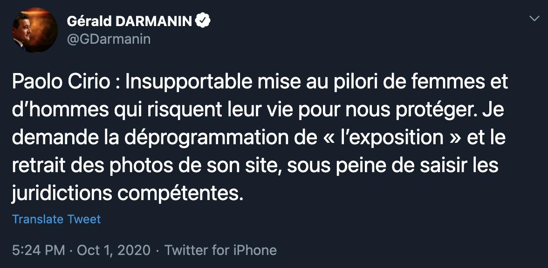The height and width of the screenshot is (268, 548).
Task: Open the tweet options chevron menu
Action: point(534,19)
